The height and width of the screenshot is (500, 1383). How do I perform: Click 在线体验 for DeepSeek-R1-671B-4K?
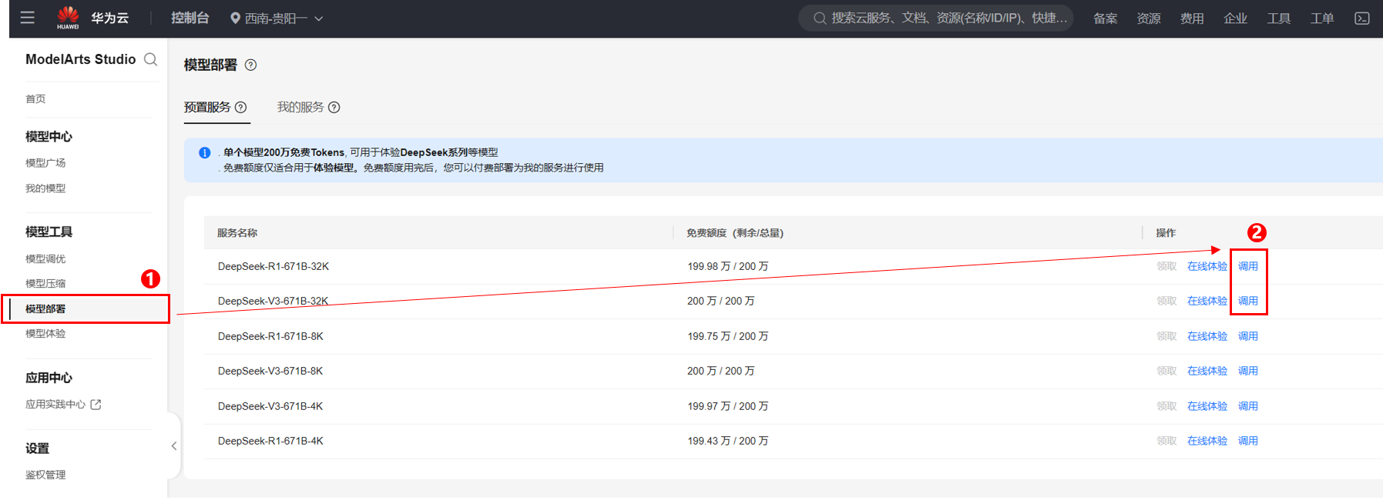(1207, 441)
